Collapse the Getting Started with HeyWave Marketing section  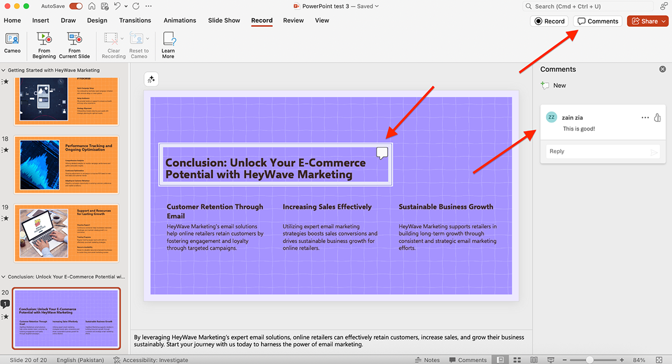coord(4,70)
